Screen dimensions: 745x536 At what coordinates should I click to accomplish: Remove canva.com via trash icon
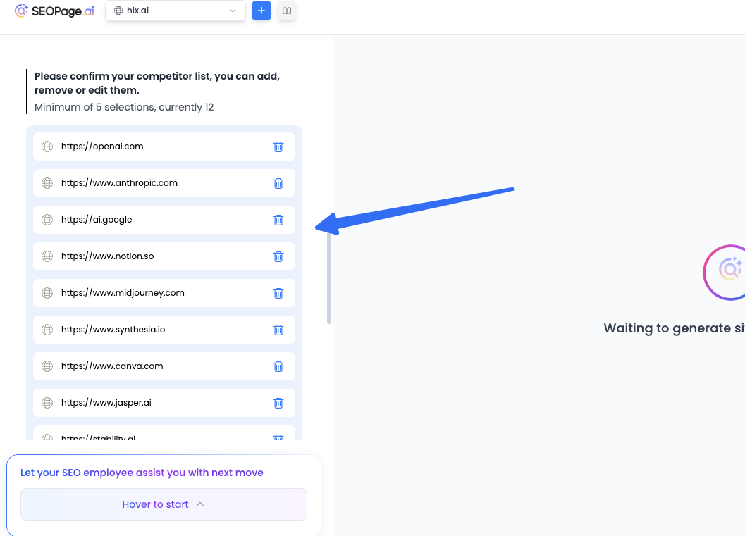coord(278,366)
